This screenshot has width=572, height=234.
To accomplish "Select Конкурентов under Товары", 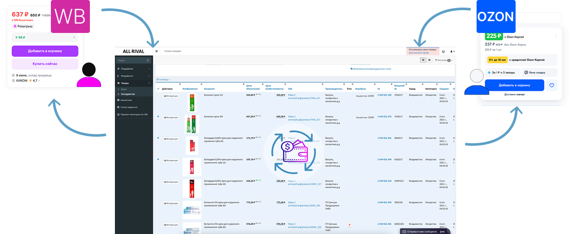I will [x=128, y=94].
